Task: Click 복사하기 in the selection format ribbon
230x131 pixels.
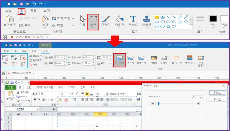Action: [35, 60]
